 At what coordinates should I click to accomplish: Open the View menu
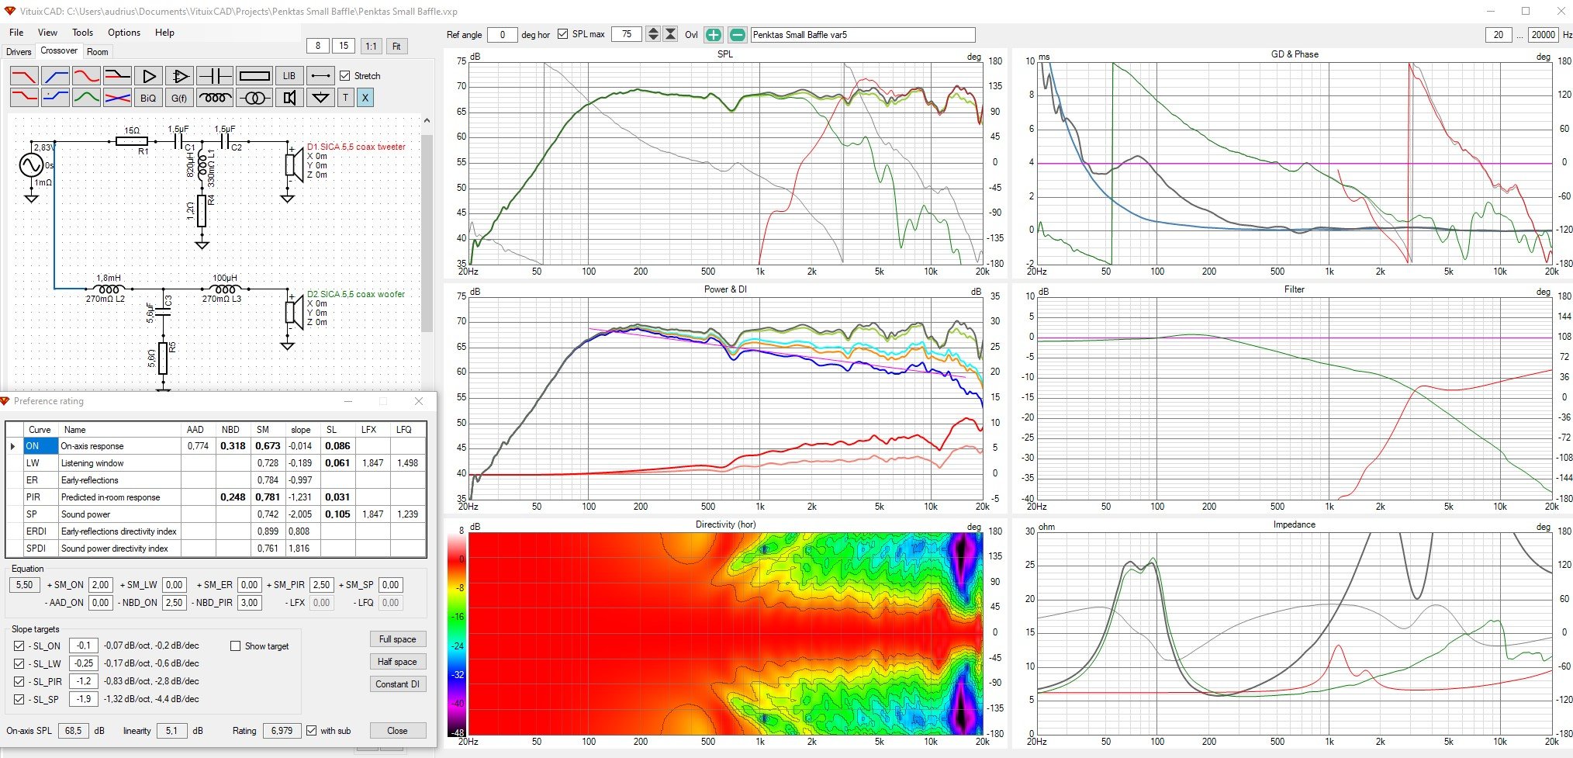pos(48,33)
